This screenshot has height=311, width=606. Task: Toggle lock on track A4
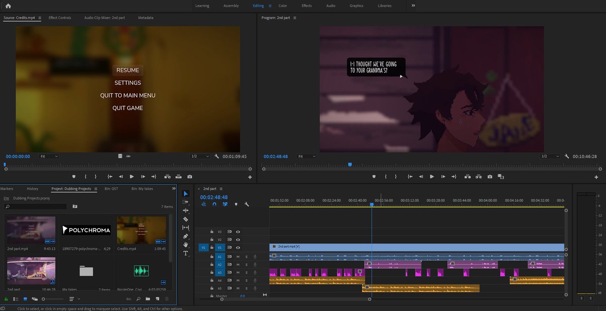212,280
